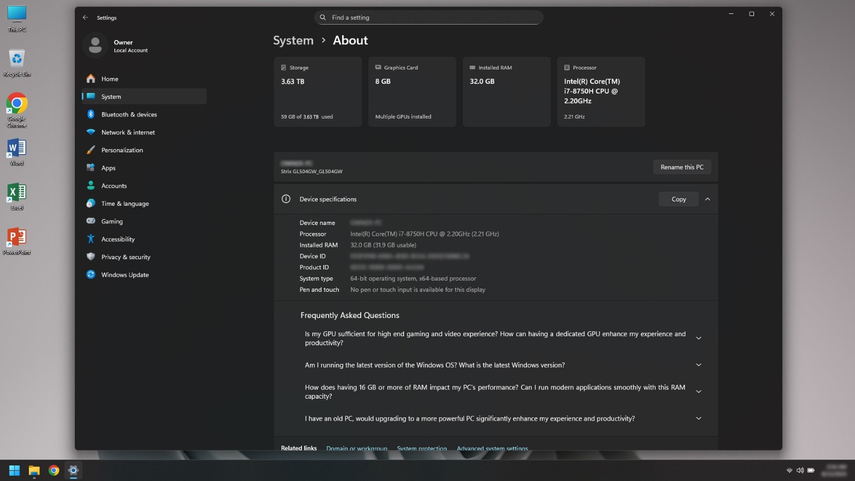855x481 pixels.
Task: Click the battery icon in the system tray
Action: [x=811, y=470]
